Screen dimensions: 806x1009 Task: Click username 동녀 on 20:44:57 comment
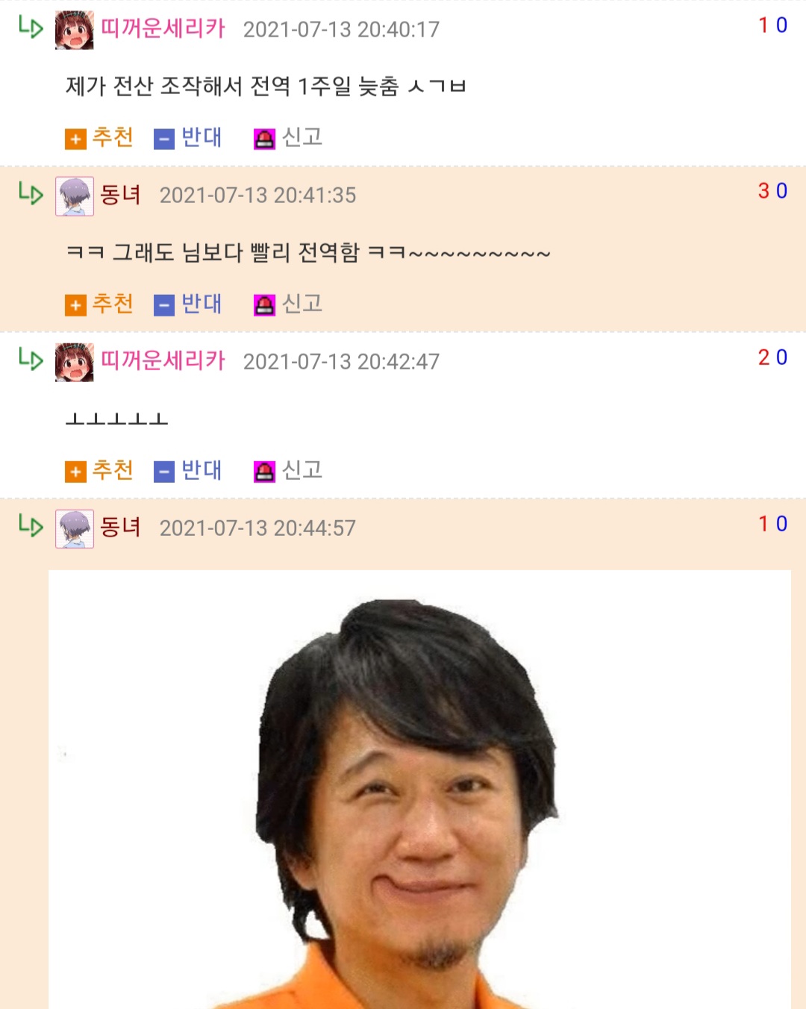tap(121, 528)
